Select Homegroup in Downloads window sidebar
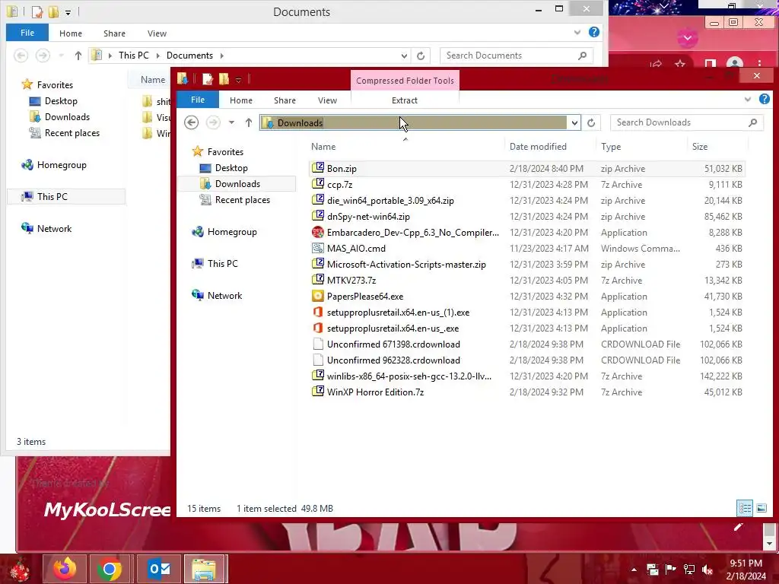Image resolution: width=779 pixels, height=584 pixels. (232, 231)
